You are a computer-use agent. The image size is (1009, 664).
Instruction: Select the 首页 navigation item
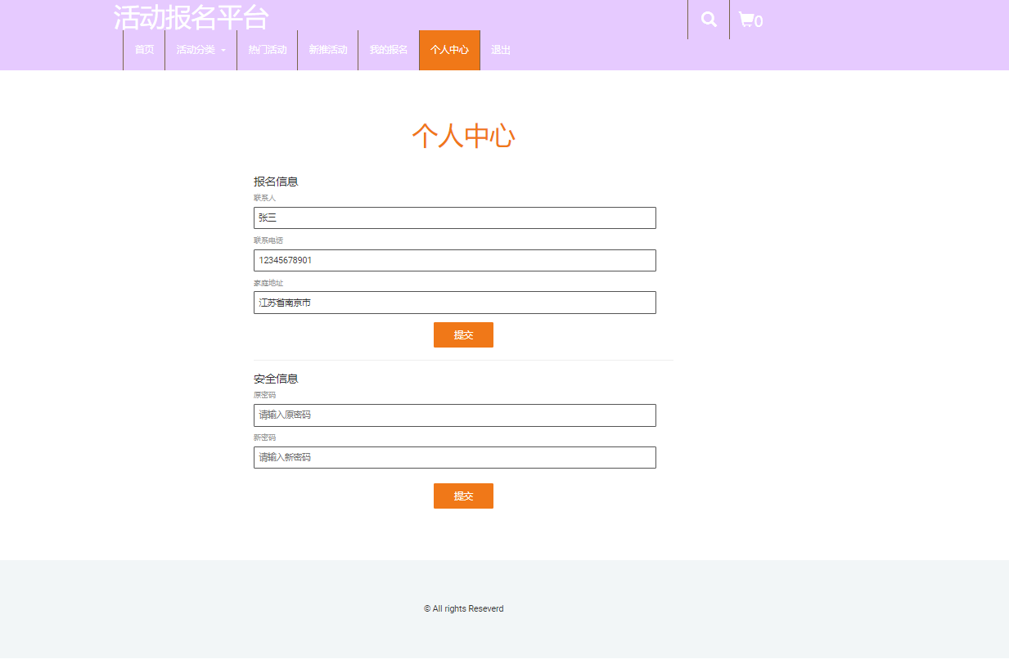144,50
